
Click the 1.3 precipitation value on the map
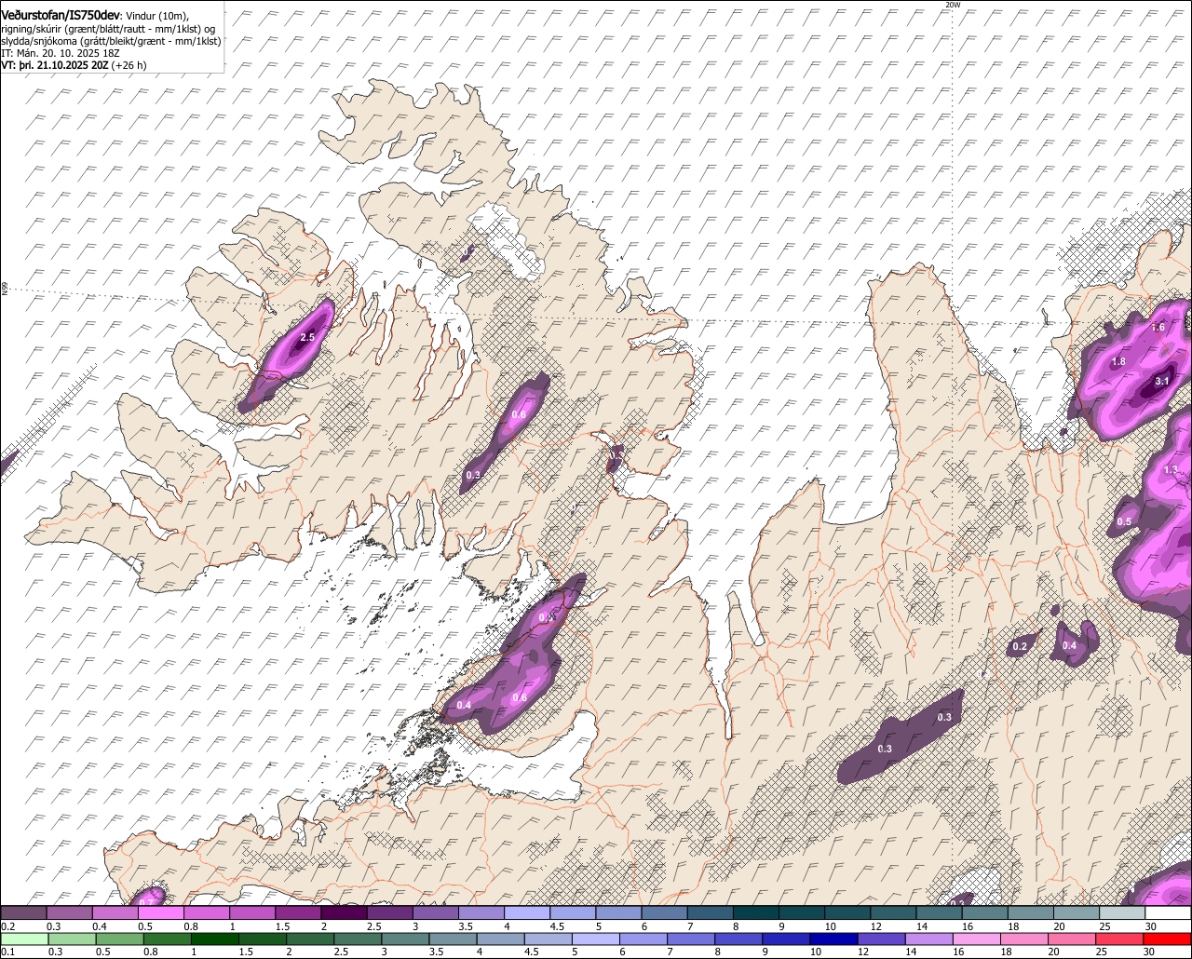(1172, 469)
